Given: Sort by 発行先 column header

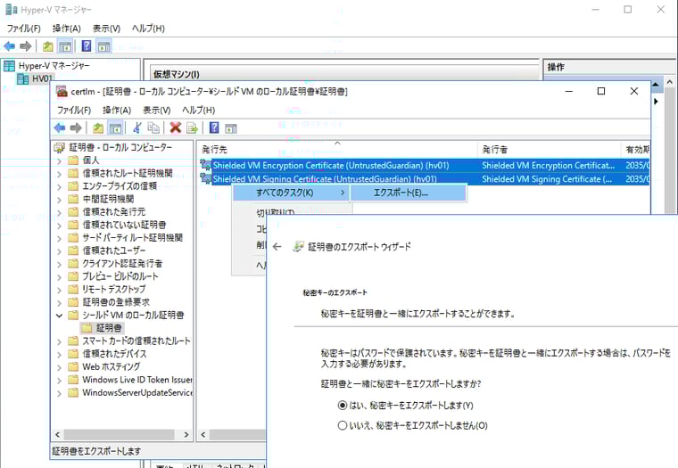Looking at the screenshot, I should coord(337,150).
